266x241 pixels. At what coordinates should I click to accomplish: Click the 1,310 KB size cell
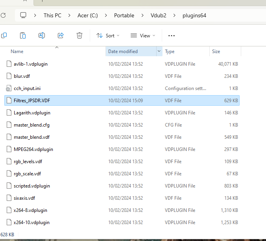click(229, 210)
